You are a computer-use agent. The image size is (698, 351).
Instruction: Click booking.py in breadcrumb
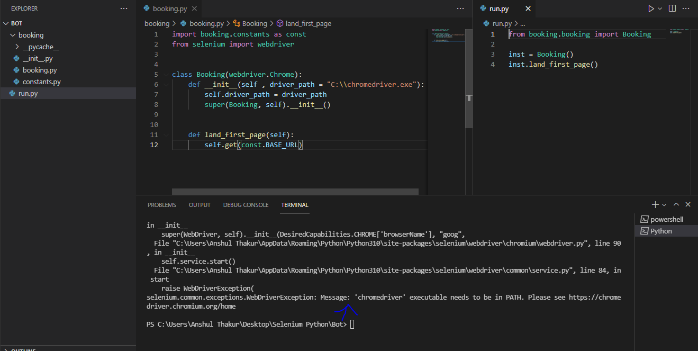[202, 23]
